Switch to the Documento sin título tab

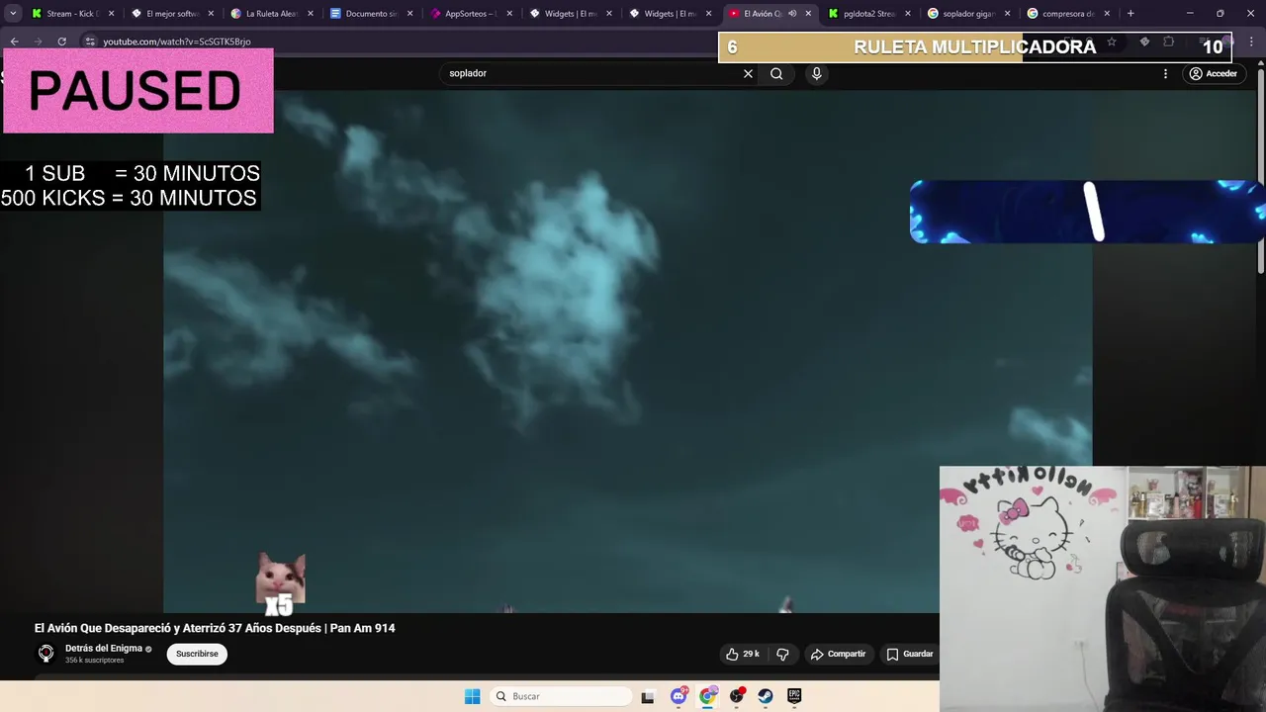[x=371, y=14]
